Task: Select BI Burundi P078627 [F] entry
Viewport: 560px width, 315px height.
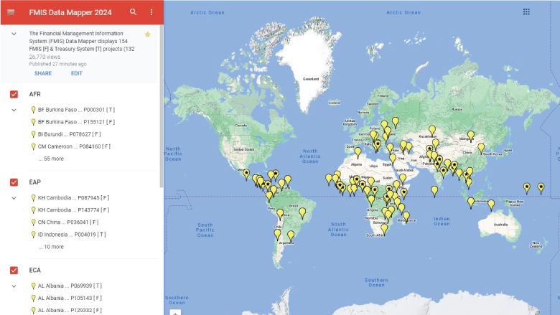Action: (66, 134)
